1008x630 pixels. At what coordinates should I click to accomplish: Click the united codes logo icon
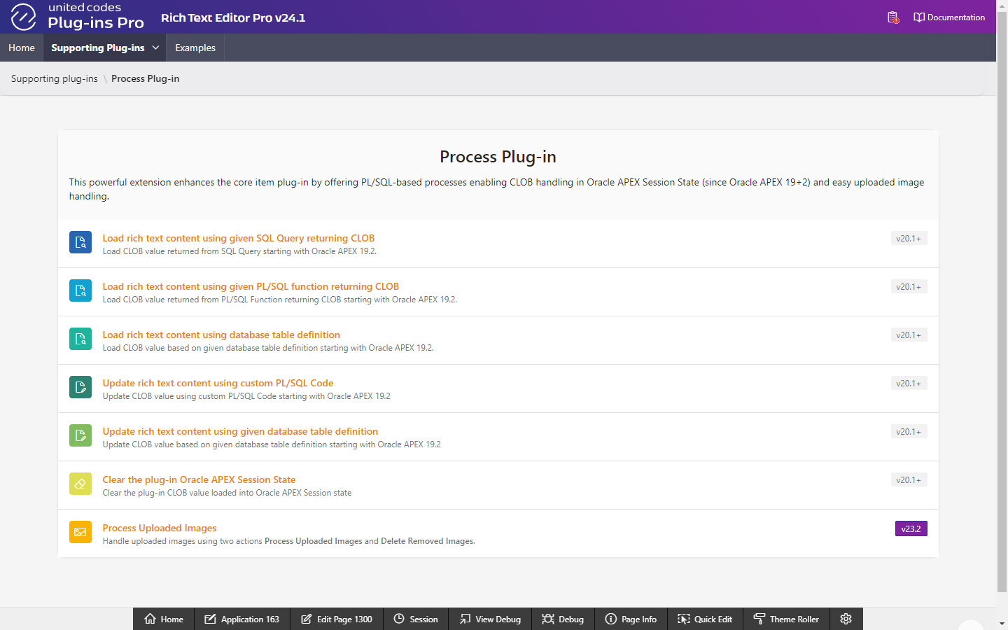[23, 17]
